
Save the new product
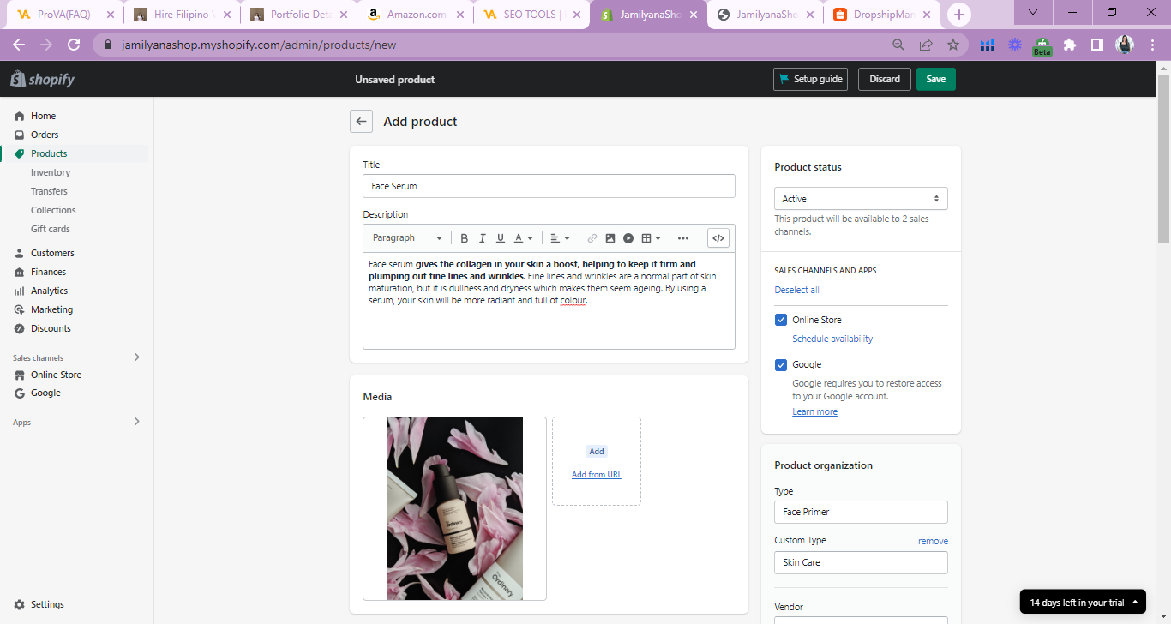pos(936,79)
